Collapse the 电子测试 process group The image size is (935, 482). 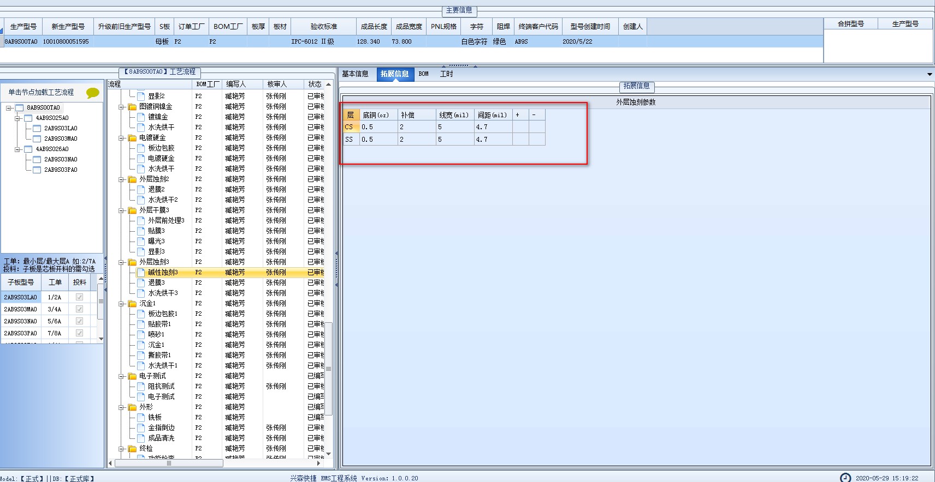point(121,376)
